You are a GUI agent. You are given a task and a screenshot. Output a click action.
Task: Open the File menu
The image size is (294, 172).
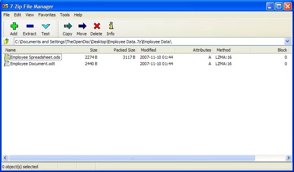click(6, 15)
